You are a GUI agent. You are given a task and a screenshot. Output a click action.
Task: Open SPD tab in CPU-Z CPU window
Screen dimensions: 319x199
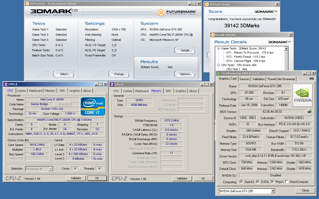click(x=62, y=91)
